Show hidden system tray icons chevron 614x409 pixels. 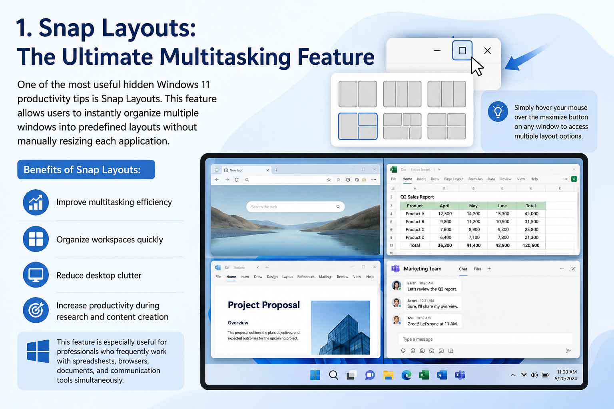513,375
